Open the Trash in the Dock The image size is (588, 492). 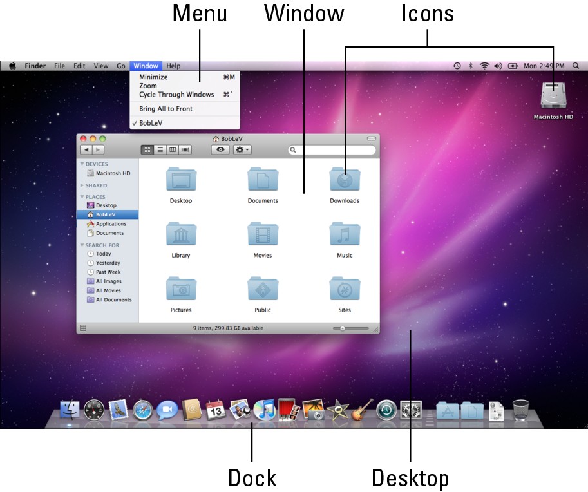[521, 410]
